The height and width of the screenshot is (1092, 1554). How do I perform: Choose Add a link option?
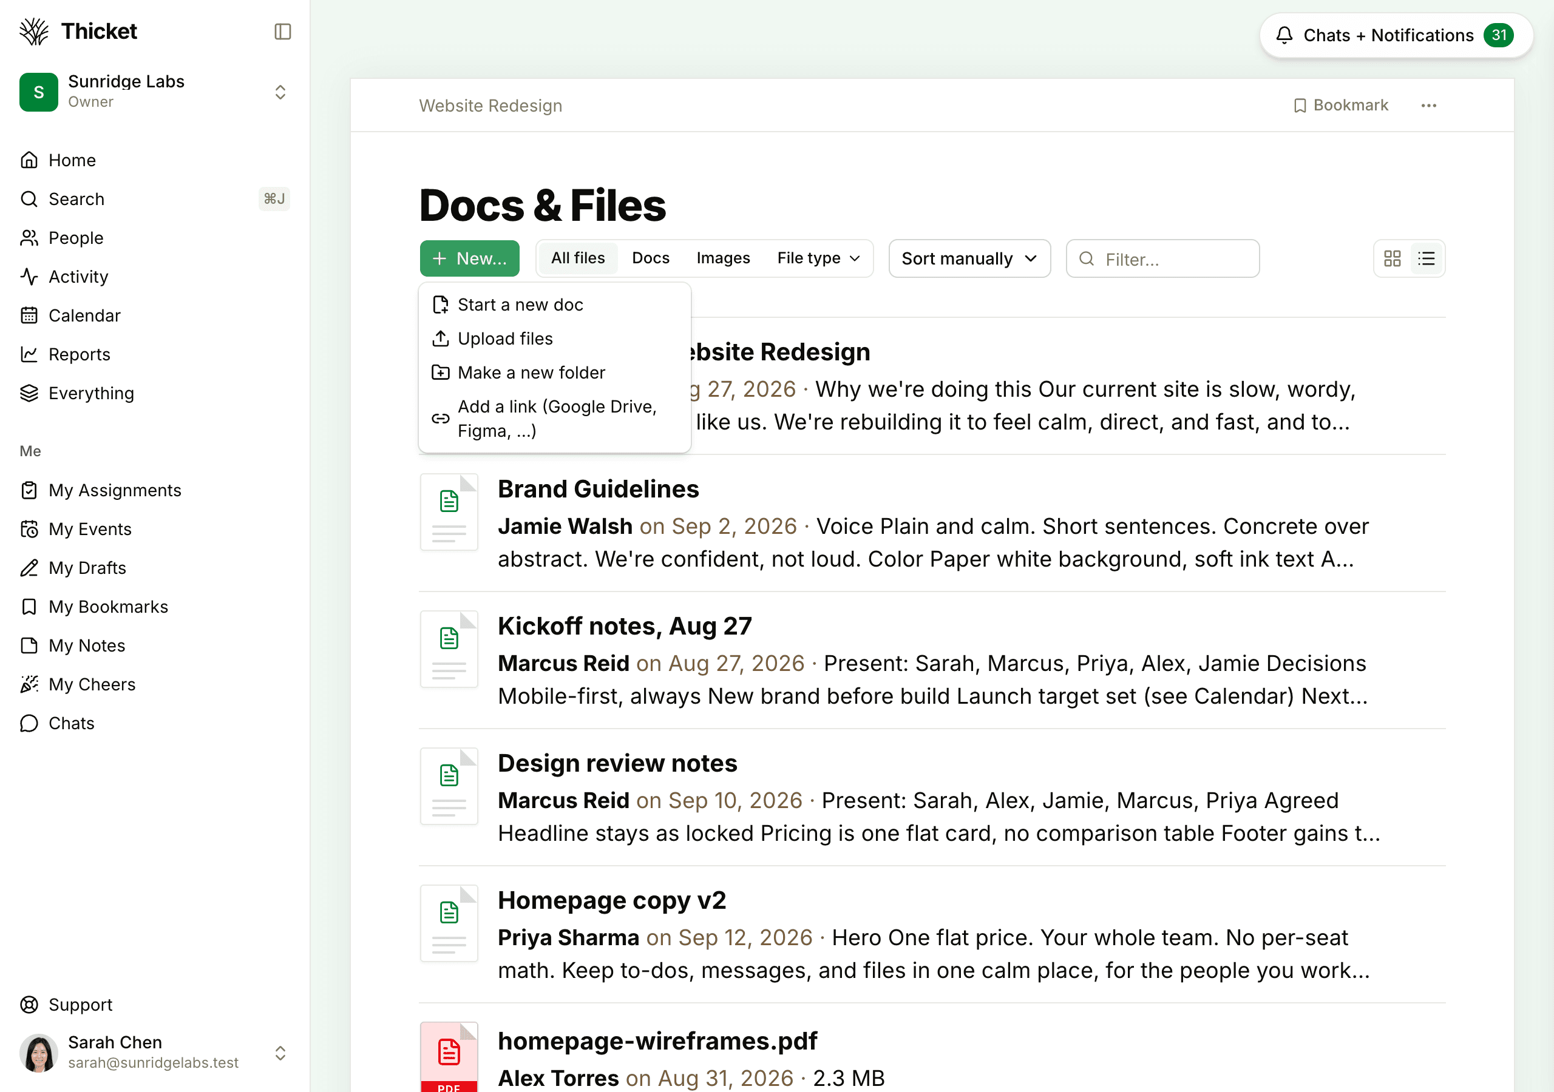coord(554,419)
